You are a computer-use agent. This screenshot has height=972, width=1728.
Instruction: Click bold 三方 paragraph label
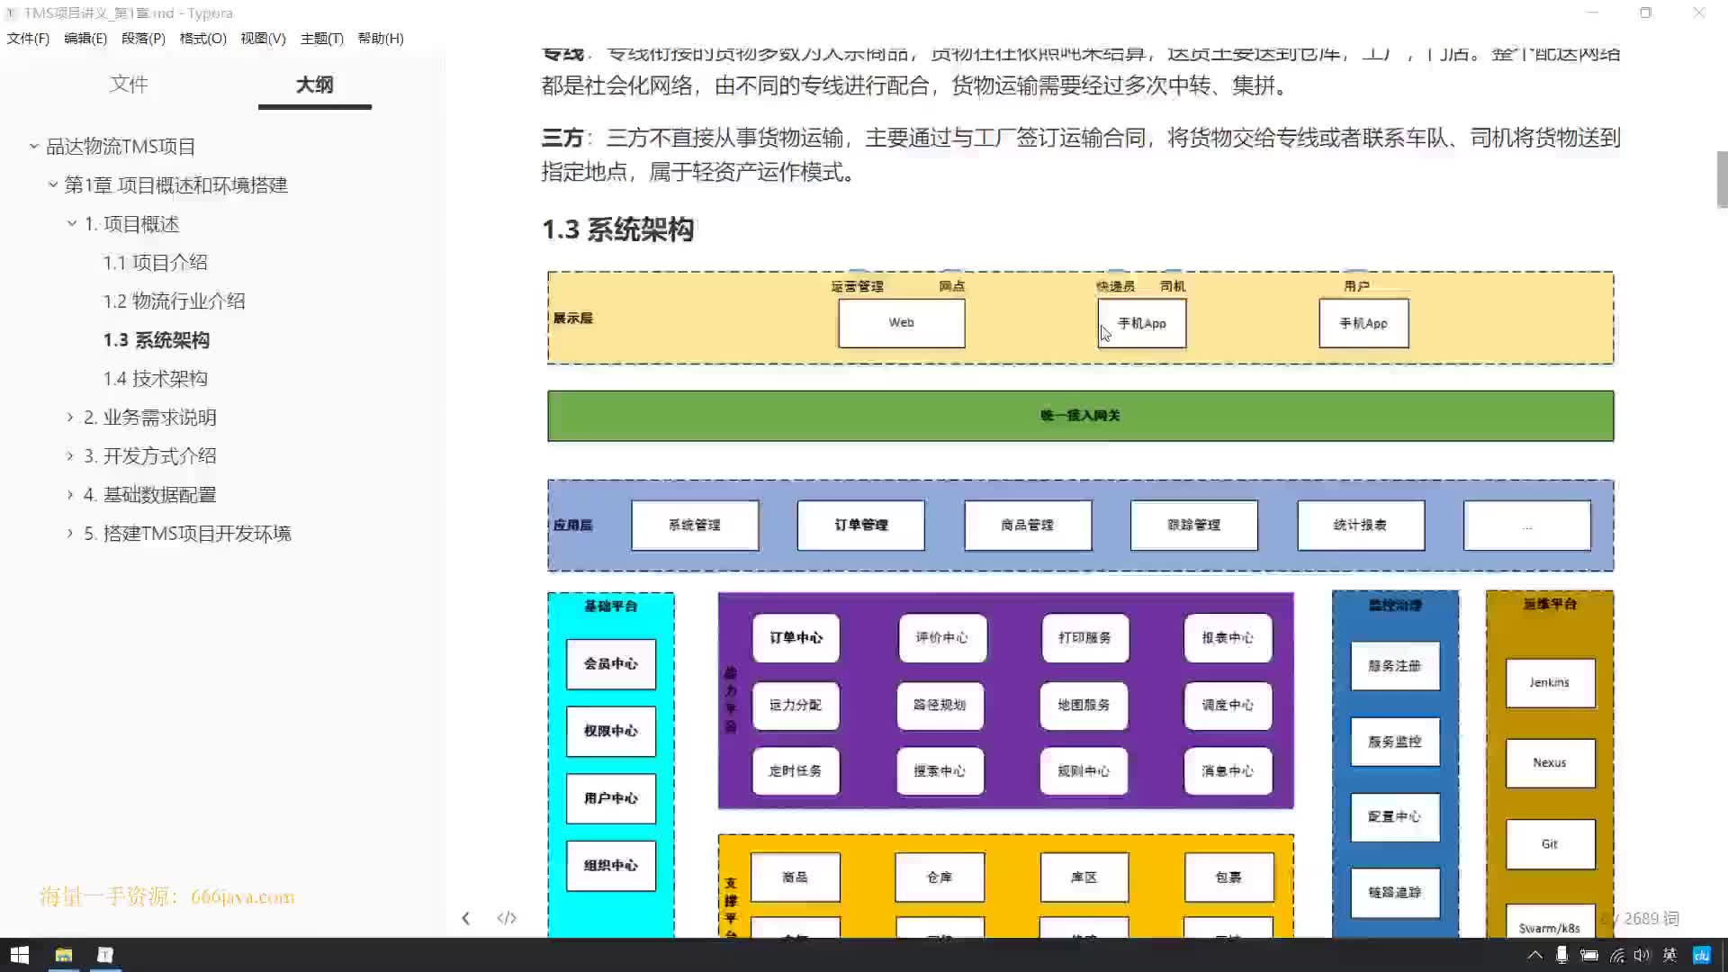point(562,138)
